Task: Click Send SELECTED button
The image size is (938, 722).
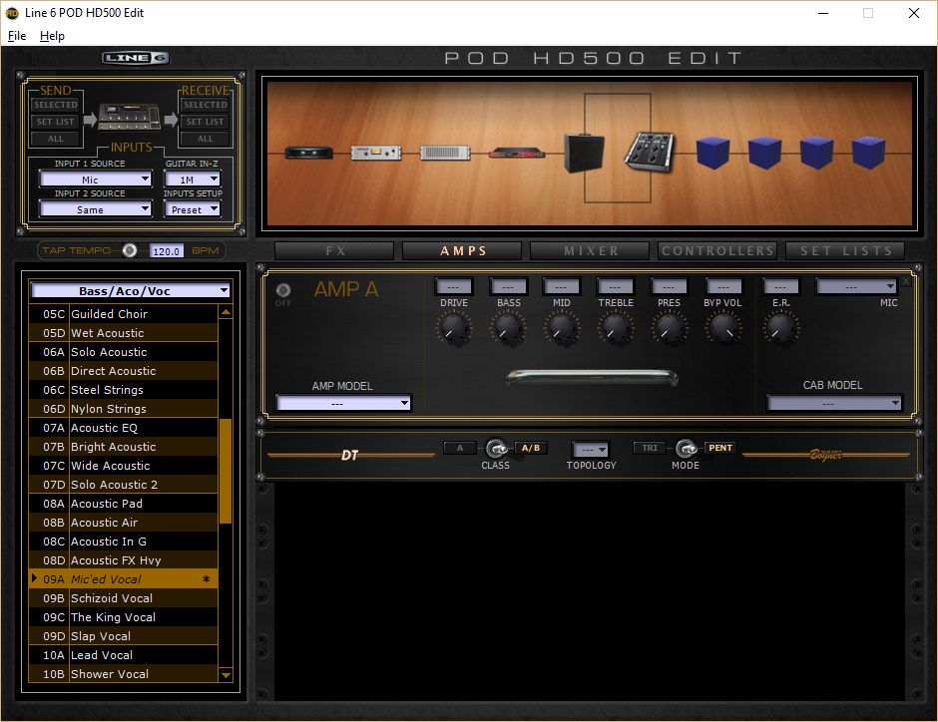Action: [x=56, y=105]
